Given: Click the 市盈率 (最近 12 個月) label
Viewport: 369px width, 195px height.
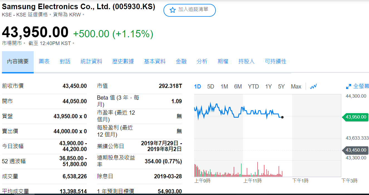Looking at the screenshot, I should tap(116, 116).
